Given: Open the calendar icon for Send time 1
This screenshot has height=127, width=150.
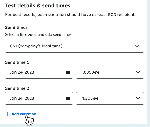Looking at the screenshot, I should [68, 72].
